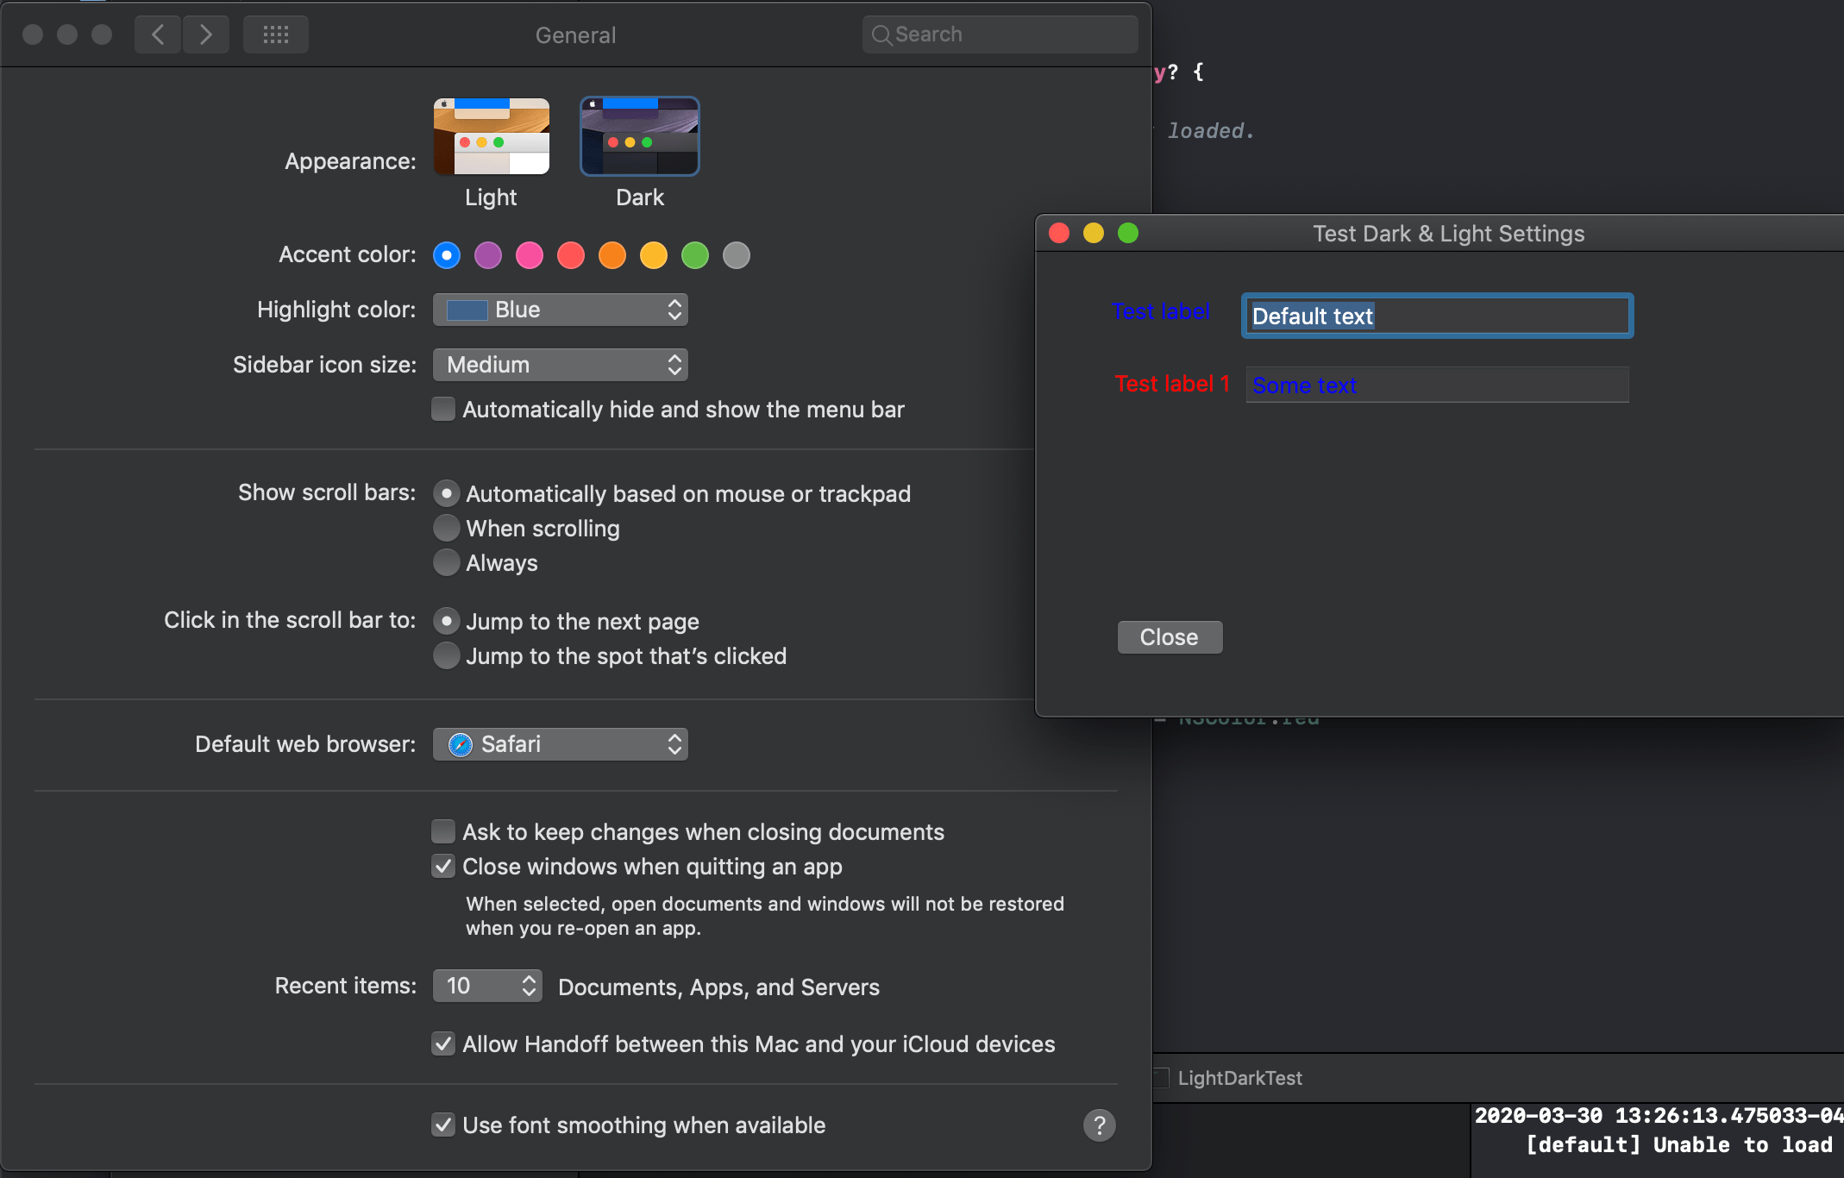Click the back navigation arrow
Screen dimensions: 1844x1178
158,34
